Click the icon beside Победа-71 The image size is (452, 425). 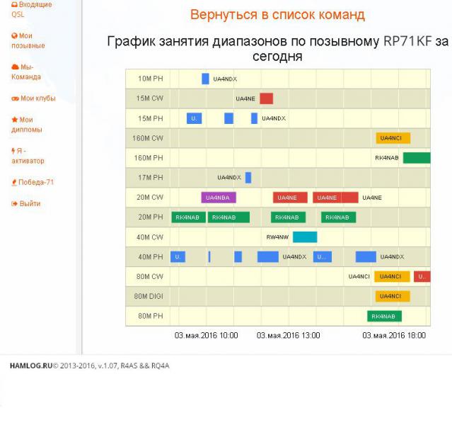[14, 183]
